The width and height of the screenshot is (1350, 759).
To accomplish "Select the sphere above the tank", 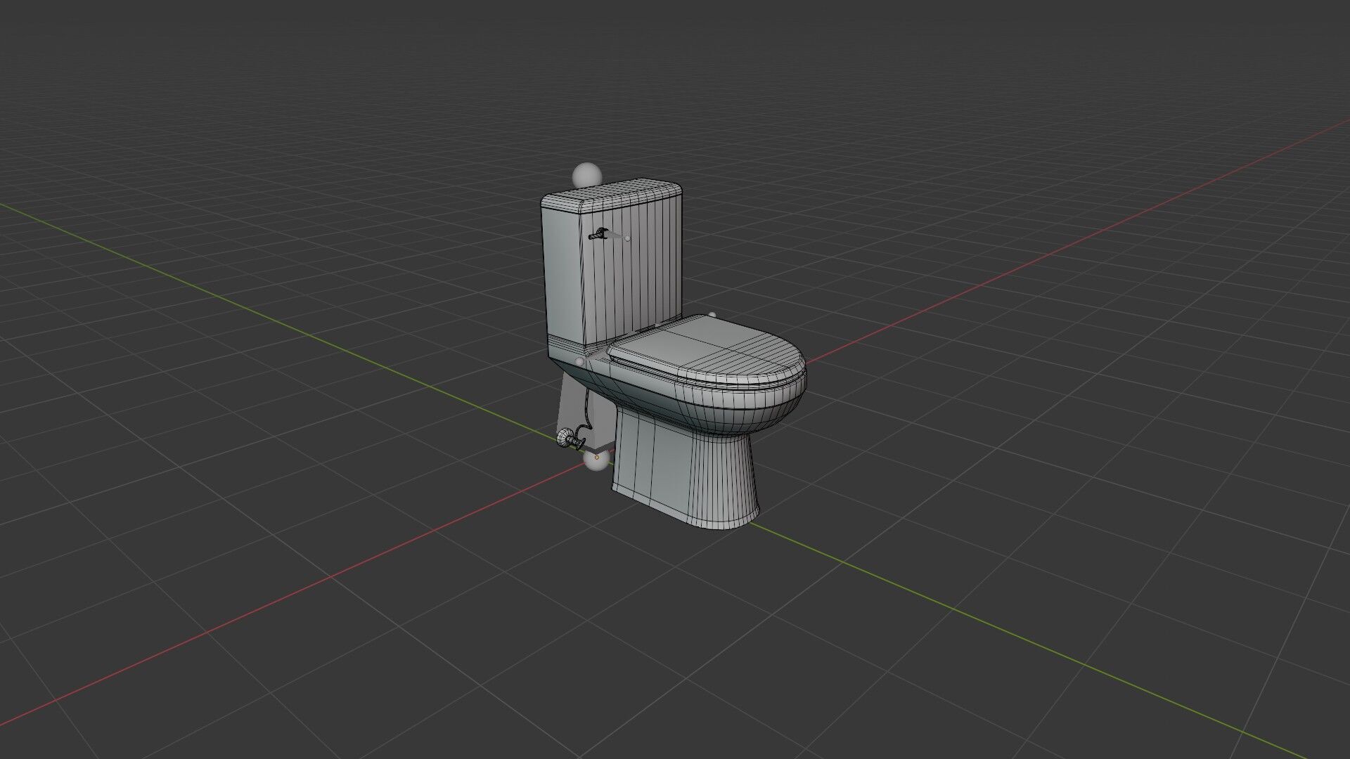I will pos(586,174).
